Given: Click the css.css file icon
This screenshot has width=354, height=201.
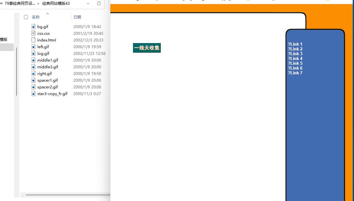Looking at the screenshot, I should point(33,33).
